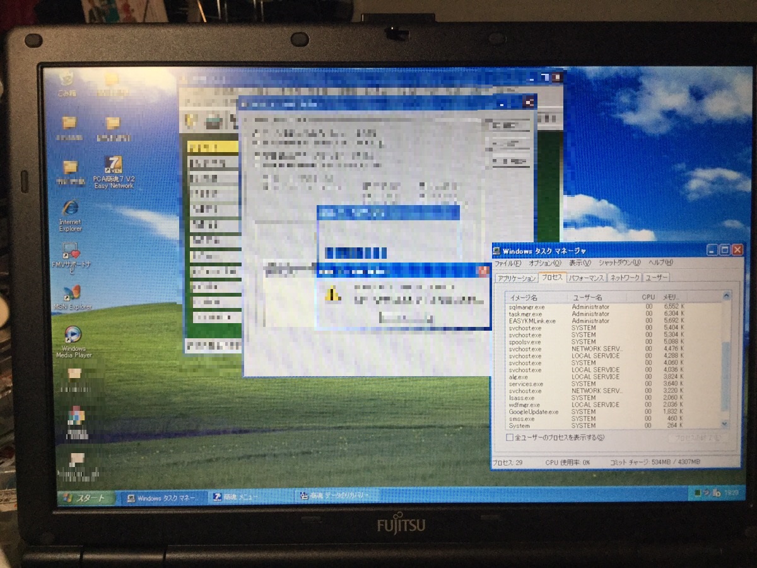Activate the Windows タスクマネージャ taskbar button
757x568 pixels.
(x=164, y=495)
